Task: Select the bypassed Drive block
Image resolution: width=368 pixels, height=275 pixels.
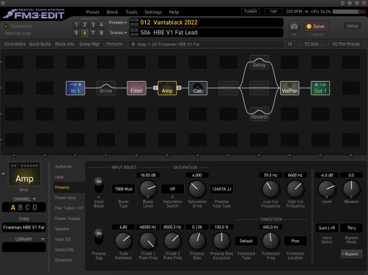Action: (106, 88)
